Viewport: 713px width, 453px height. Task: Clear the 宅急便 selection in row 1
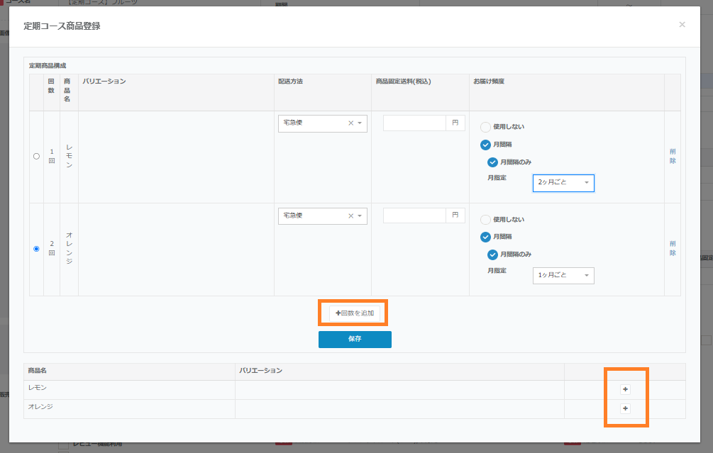click(x=350, y=123)
